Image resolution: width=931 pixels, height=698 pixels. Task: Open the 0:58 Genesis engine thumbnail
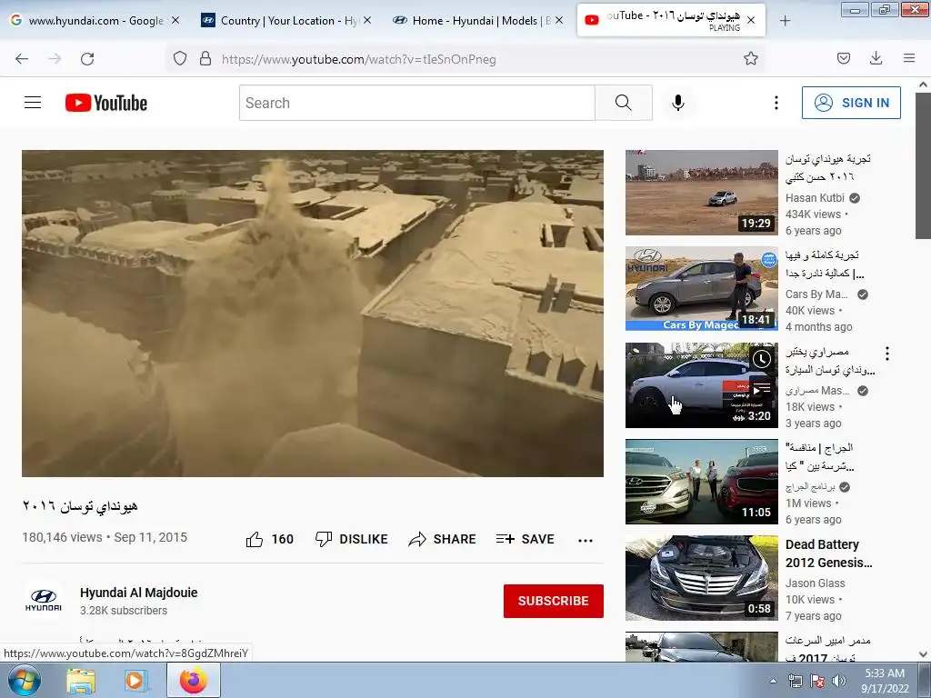[x=701, y=577]
